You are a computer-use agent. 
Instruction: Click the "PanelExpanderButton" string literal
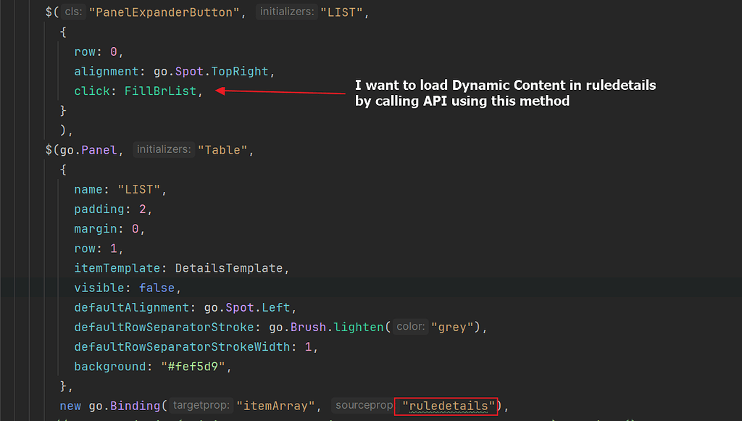point(163,12)
